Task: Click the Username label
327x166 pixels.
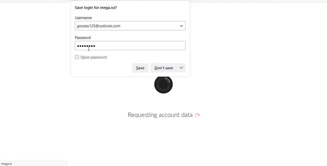Action: [x=83, y=18]
